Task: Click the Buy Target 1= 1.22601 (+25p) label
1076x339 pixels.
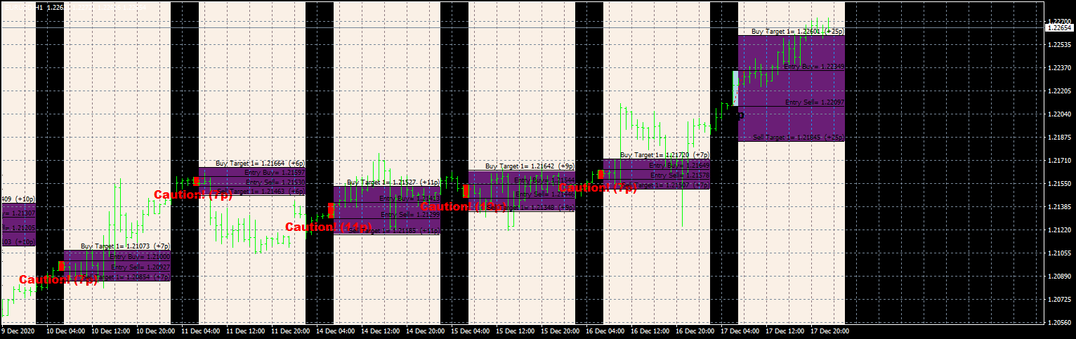Action: tap(798, 32)
